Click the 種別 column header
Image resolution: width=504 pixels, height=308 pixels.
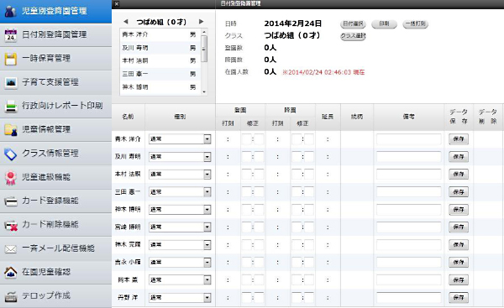[180, 117]
